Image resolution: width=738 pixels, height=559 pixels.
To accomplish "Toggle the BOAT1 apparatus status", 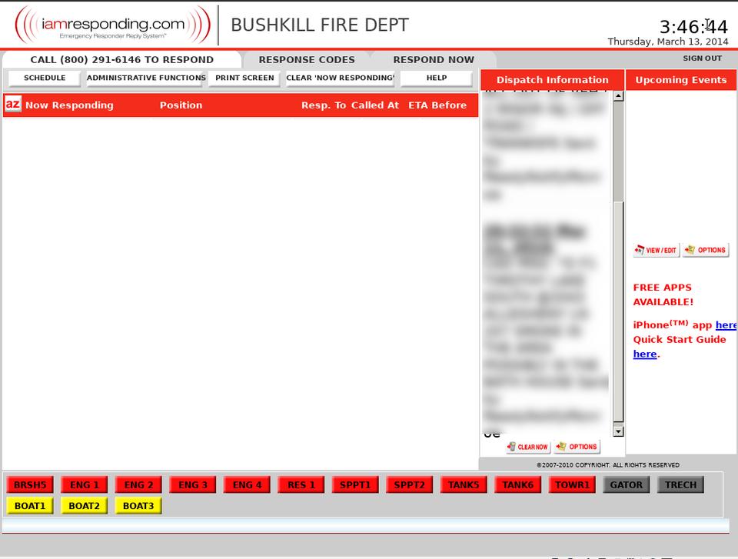I will click(30, 505).
